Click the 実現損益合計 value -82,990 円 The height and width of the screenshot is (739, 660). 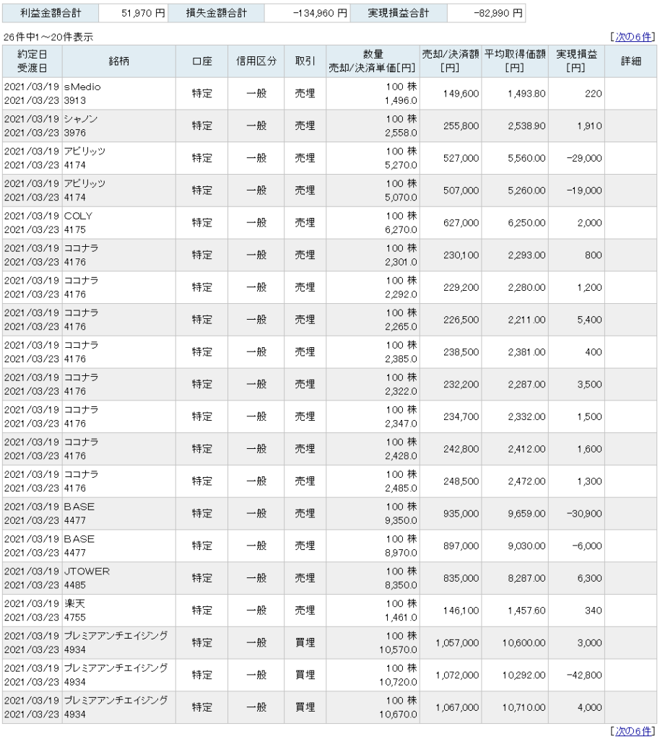click(x=498, y=13)
